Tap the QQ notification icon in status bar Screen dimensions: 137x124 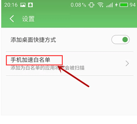[30, 5]
